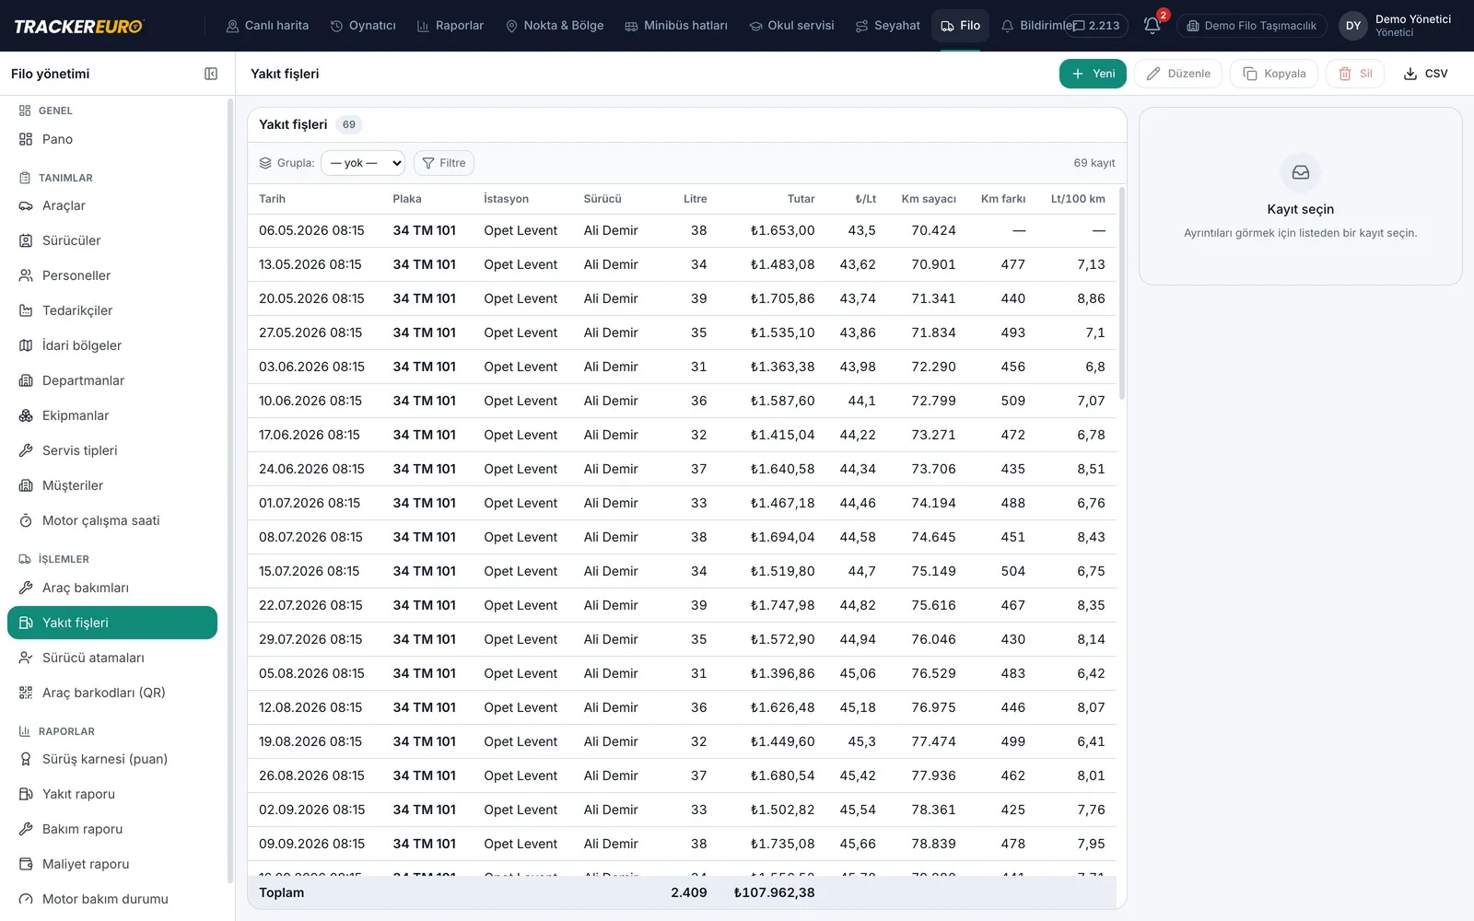Open Nokta & Bölge in navigation
The height and width of the screenshot is (921, 1474).
(555, 26)
